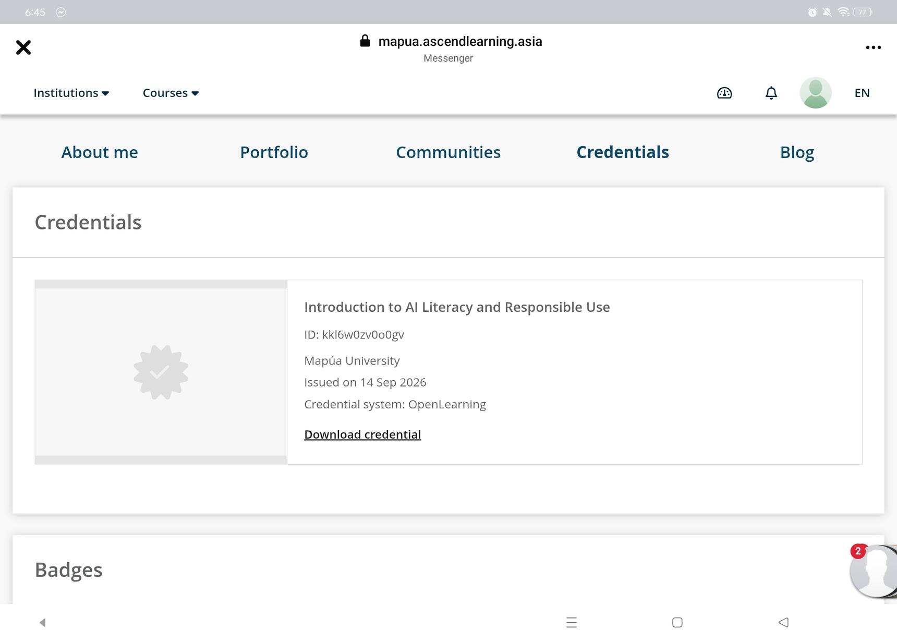
Task: Switch to the Portfolio tab
Action: [x=274, y=152]
